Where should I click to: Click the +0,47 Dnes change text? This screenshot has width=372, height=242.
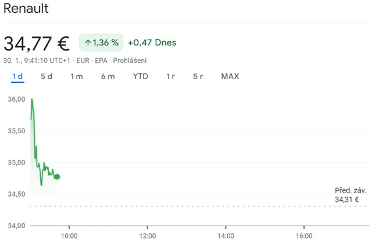(x=152, y=42)
